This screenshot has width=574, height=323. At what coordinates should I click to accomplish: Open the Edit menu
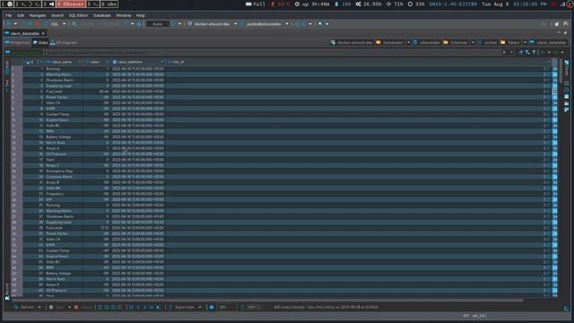coord(21,15)
